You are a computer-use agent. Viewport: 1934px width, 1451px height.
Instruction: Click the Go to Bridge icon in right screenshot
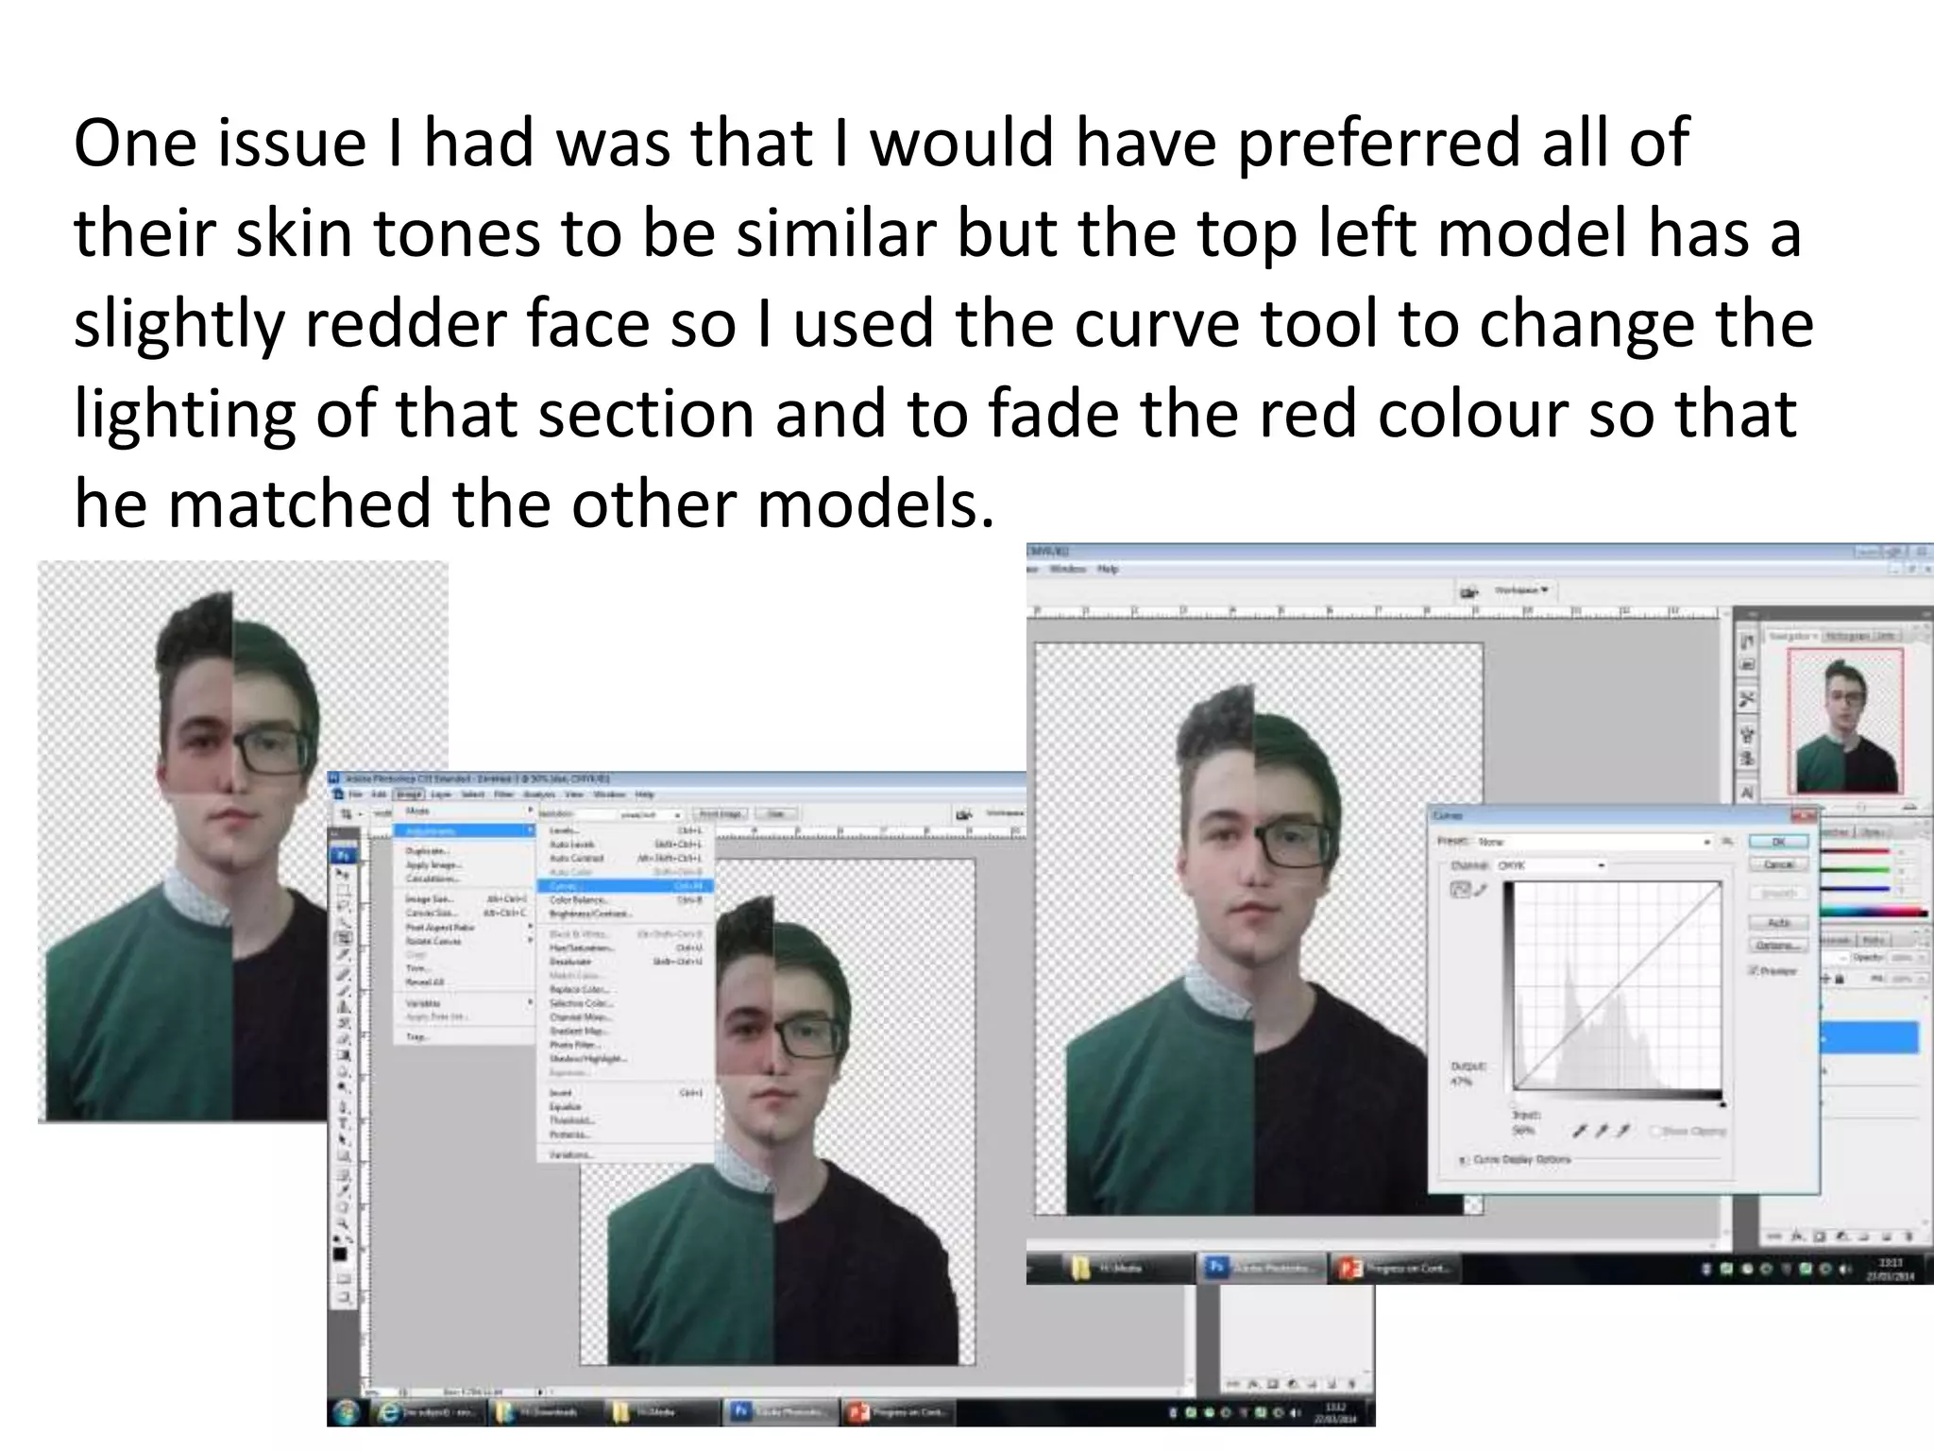pos(1468,592)
